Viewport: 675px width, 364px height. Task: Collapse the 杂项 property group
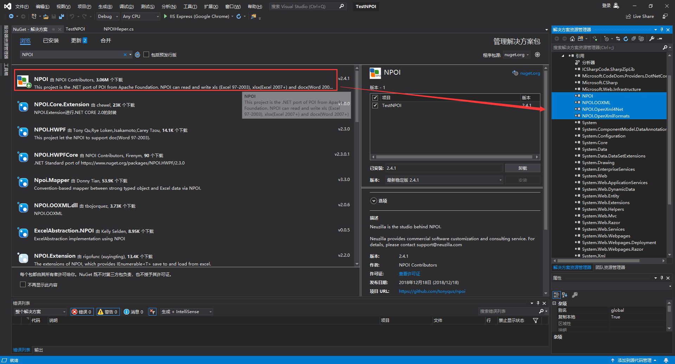[555, 303]
